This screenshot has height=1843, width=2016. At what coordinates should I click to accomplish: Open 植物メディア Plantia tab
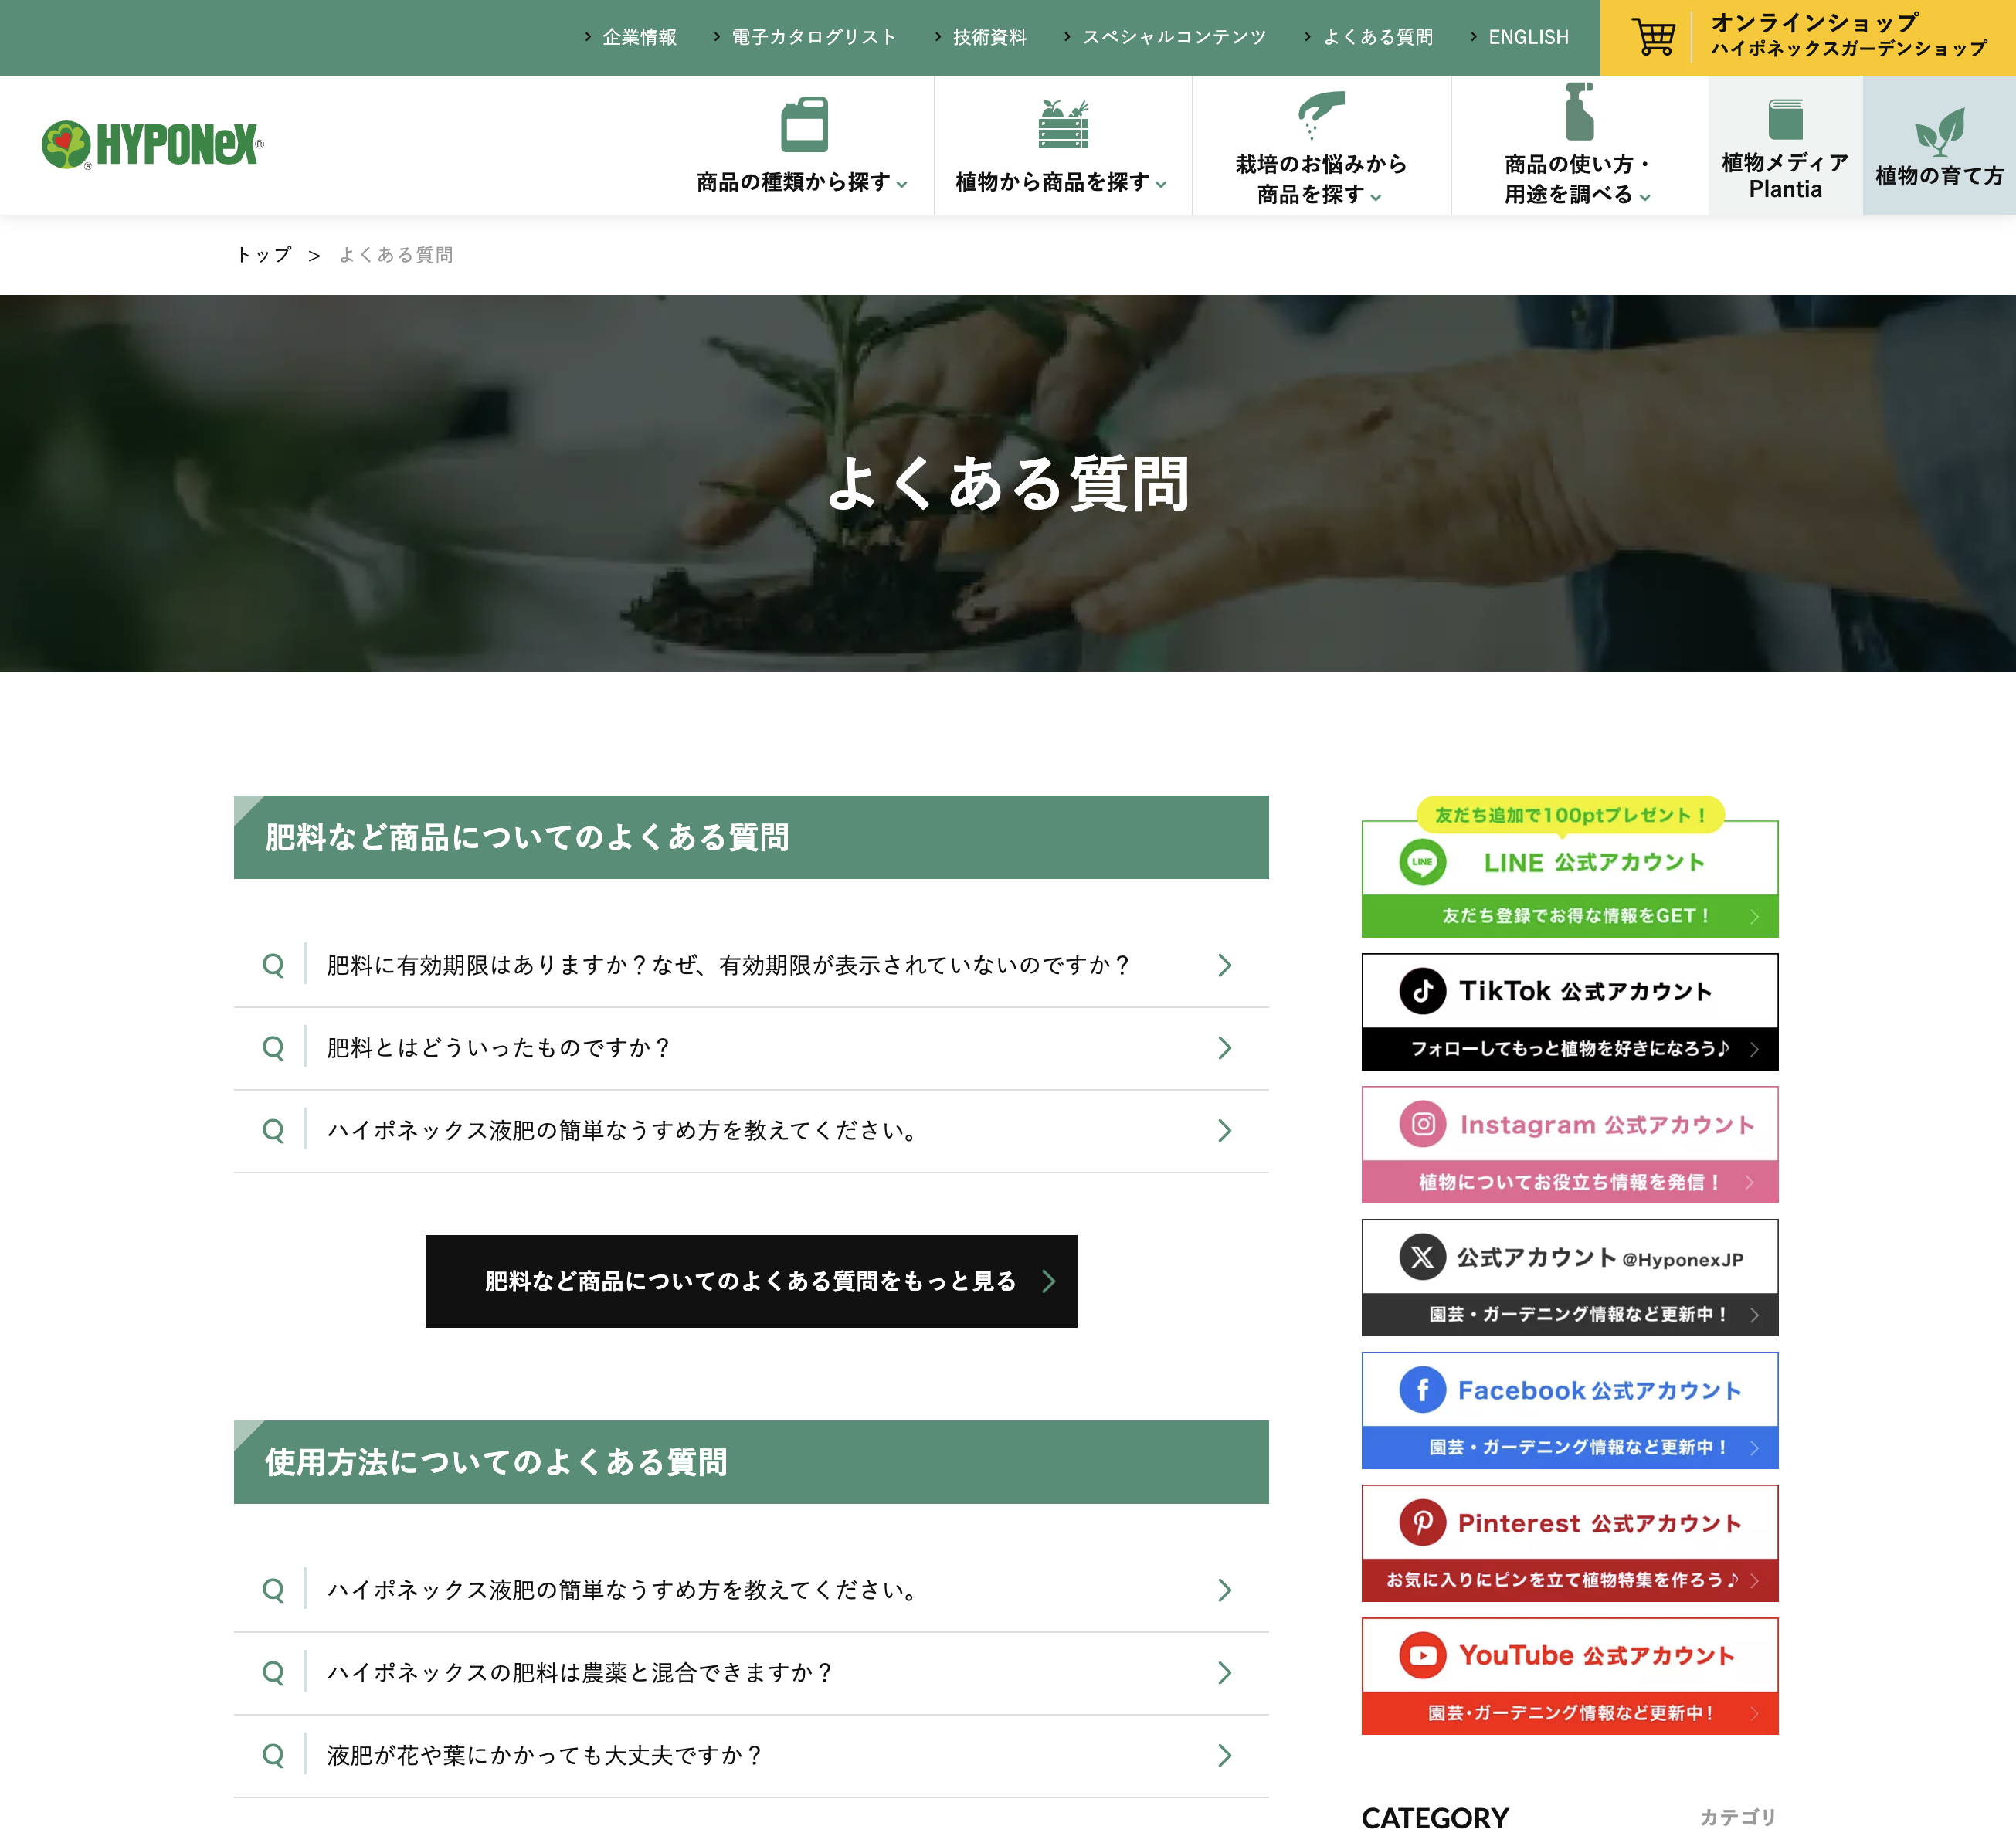(1785, 145)
